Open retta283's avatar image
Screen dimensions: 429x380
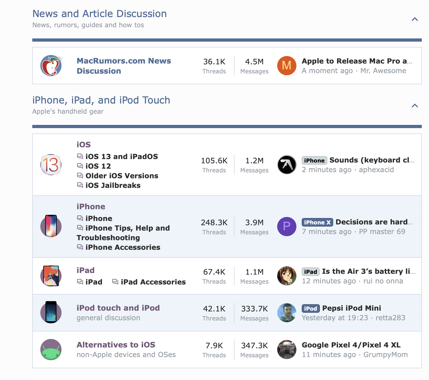point(287,313)
